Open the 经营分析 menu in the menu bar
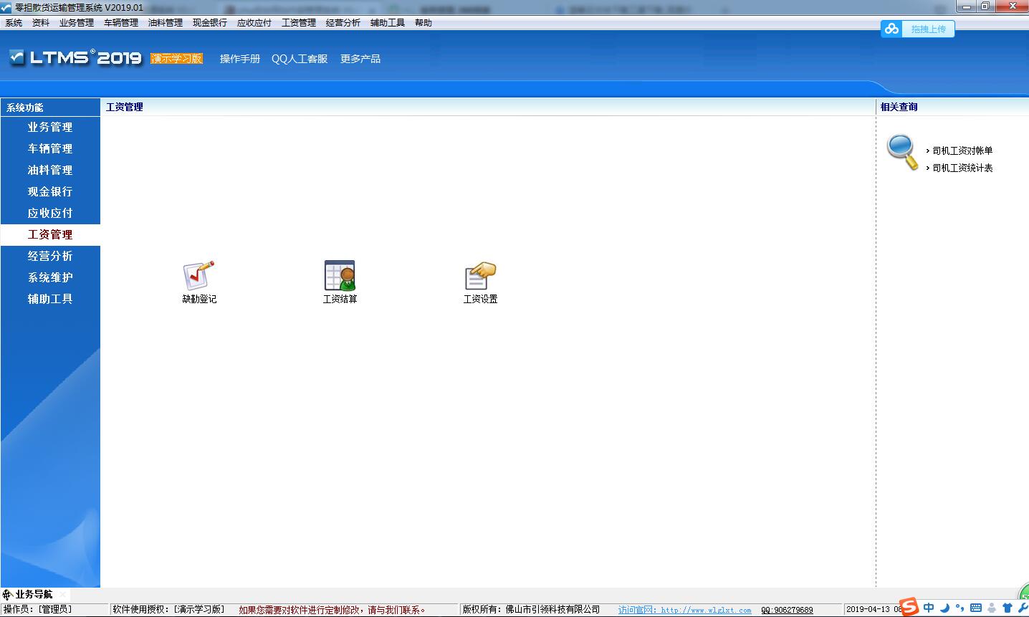 (x=343, y=23)
